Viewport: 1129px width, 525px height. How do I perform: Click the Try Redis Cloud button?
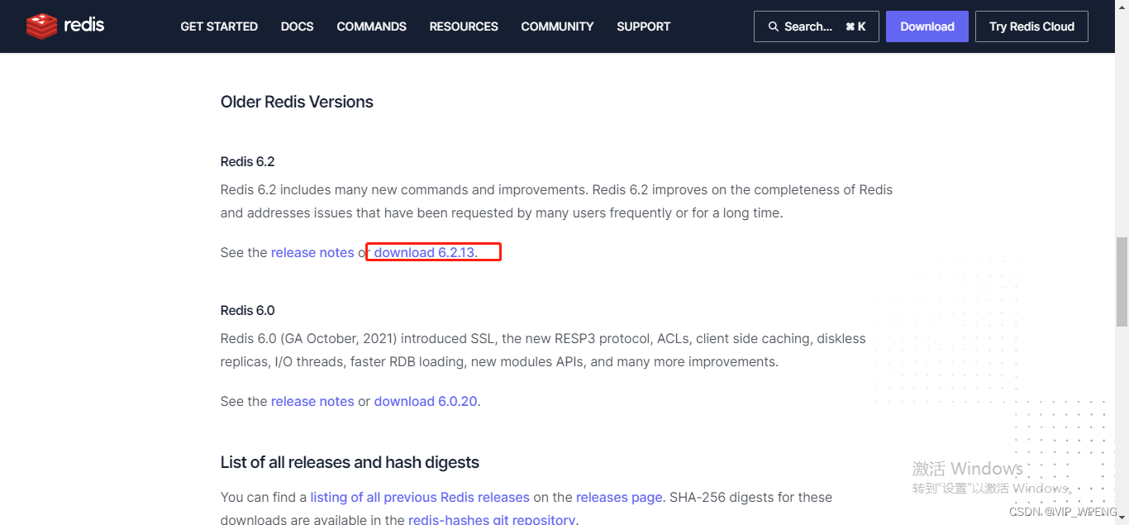point(1031,26)
